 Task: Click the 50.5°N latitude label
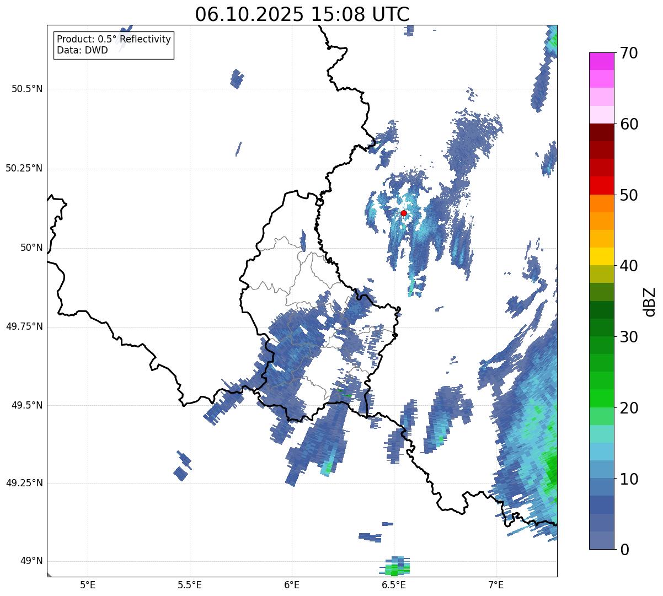click(x=27, y=89)
